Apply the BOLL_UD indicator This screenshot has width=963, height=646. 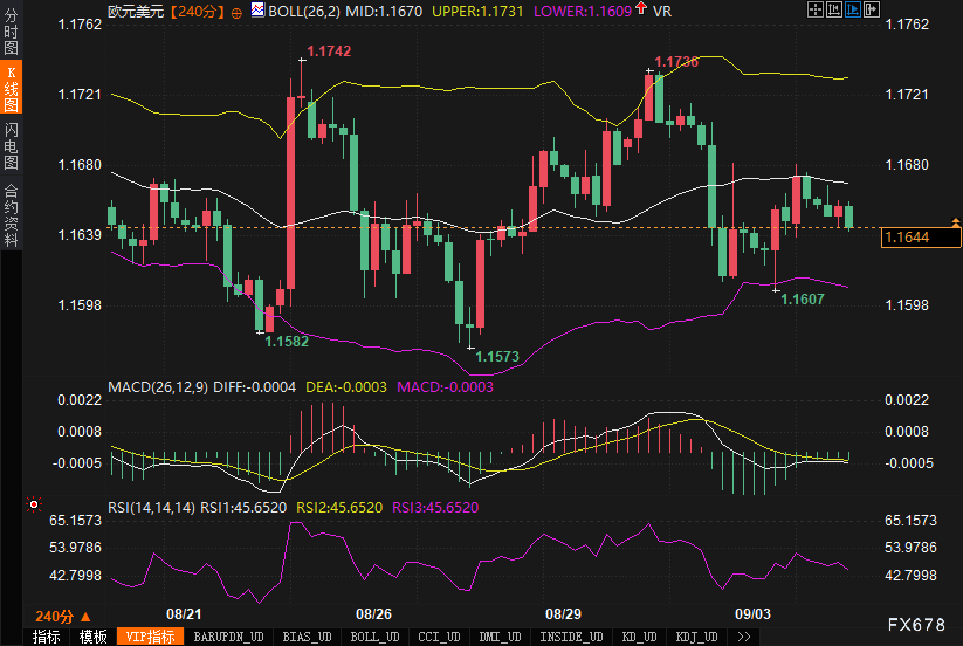tap(374, 637)
